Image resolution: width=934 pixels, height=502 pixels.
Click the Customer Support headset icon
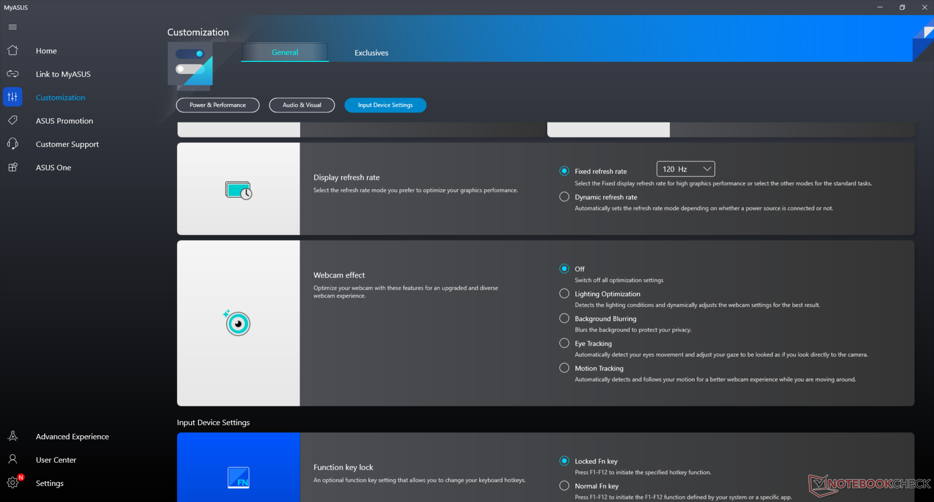coord(13,144)
